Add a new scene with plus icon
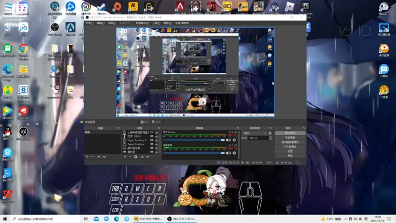 pos(87,157)
